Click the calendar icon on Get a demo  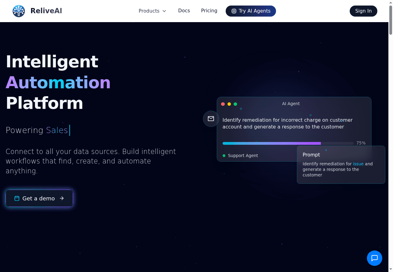coord(17,199)
